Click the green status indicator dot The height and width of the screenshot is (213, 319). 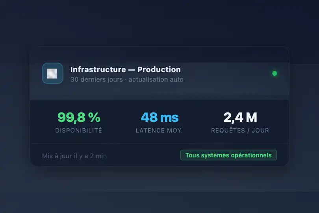tap(274, 73)
